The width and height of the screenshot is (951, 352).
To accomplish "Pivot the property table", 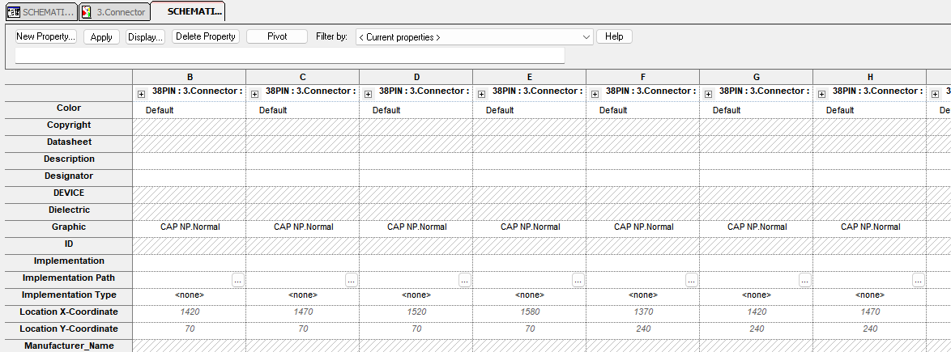I will click(277, 36).
